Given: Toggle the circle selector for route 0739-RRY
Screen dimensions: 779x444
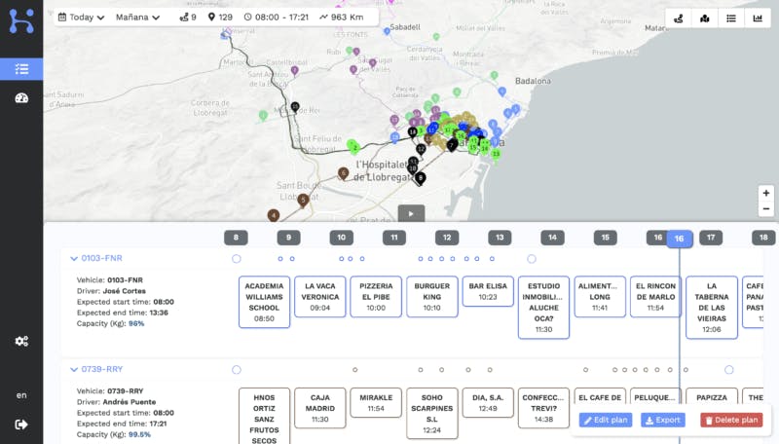Looking at the screenshot, I should [x=236, y=370].
